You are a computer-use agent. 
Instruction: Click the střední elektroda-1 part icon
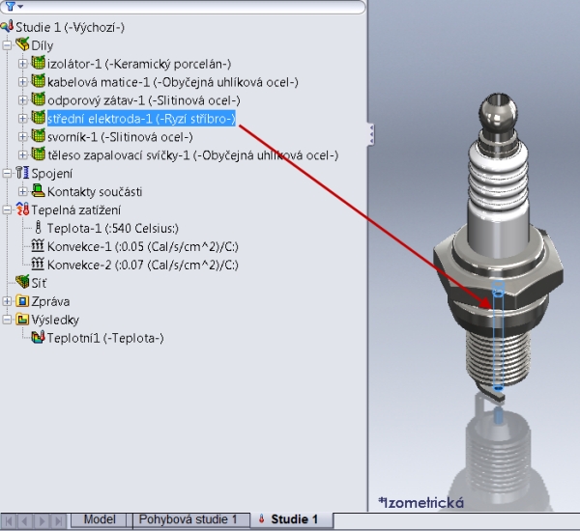38,118
